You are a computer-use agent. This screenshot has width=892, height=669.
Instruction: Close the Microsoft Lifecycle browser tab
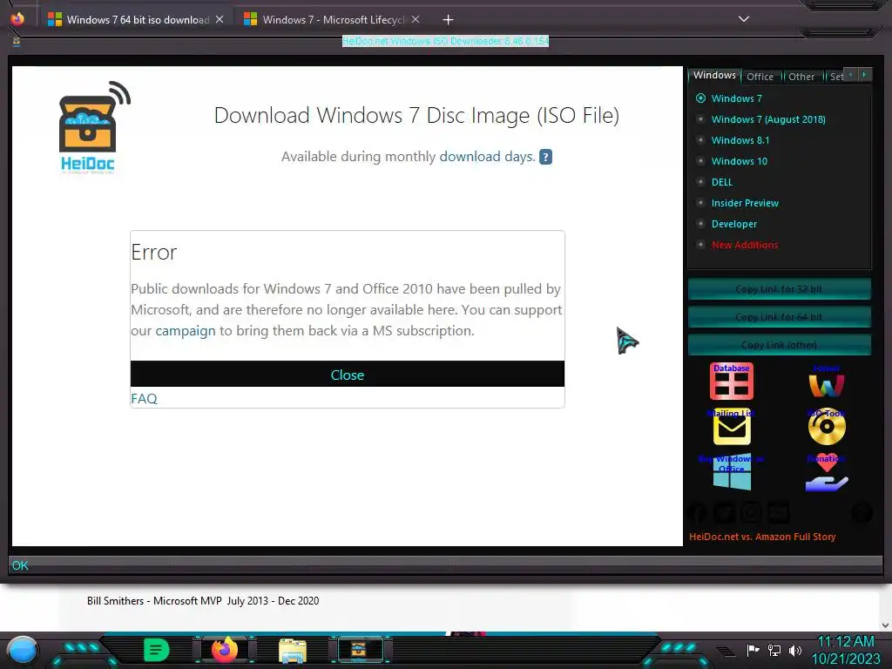(x=416, y=19)
